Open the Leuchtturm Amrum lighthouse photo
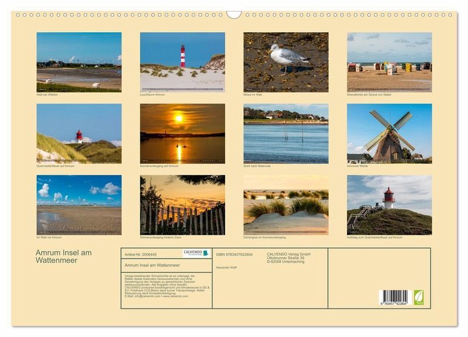 tap(183, 62)
